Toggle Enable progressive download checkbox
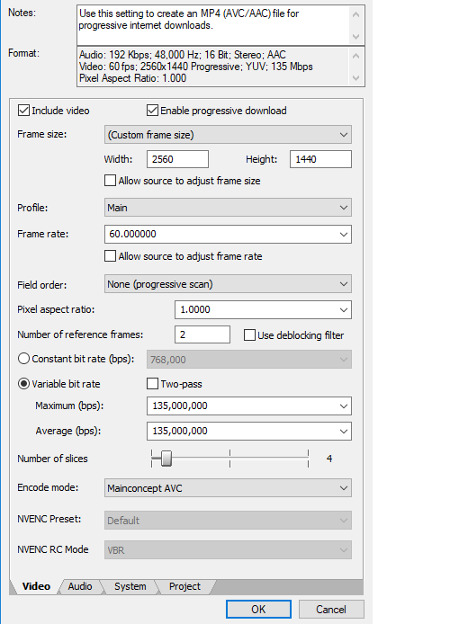The image size is (468, 624). click(x=152, y=111)
